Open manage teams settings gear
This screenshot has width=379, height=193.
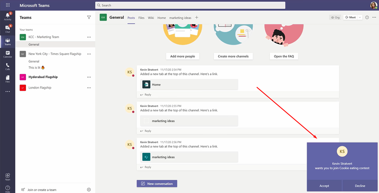tap(89, 190)
